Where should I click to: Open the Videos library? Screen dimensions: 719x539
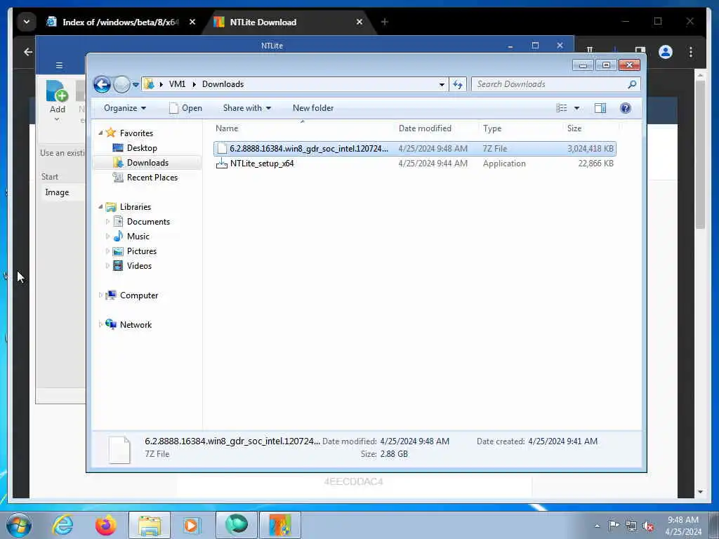[139, 266]
